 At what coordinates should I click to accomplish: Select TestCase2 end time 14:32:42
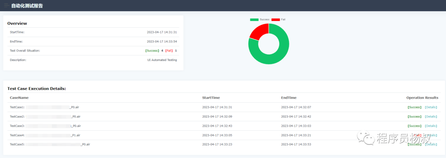296,116
